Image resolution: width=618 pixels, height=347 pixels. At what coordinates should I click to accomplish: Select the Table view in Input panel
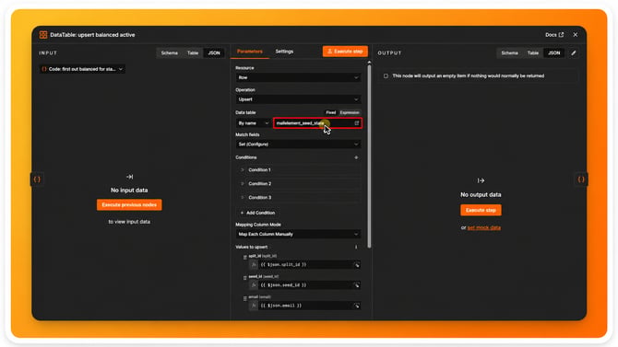[x=193, y=52]
